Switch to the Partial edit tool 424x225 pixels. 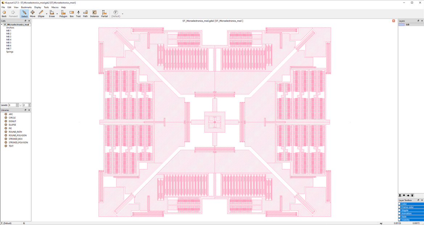coord(104,13)
